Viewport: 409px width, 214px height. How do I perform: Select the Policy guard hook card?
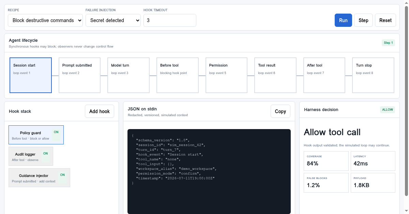point(36,135)
